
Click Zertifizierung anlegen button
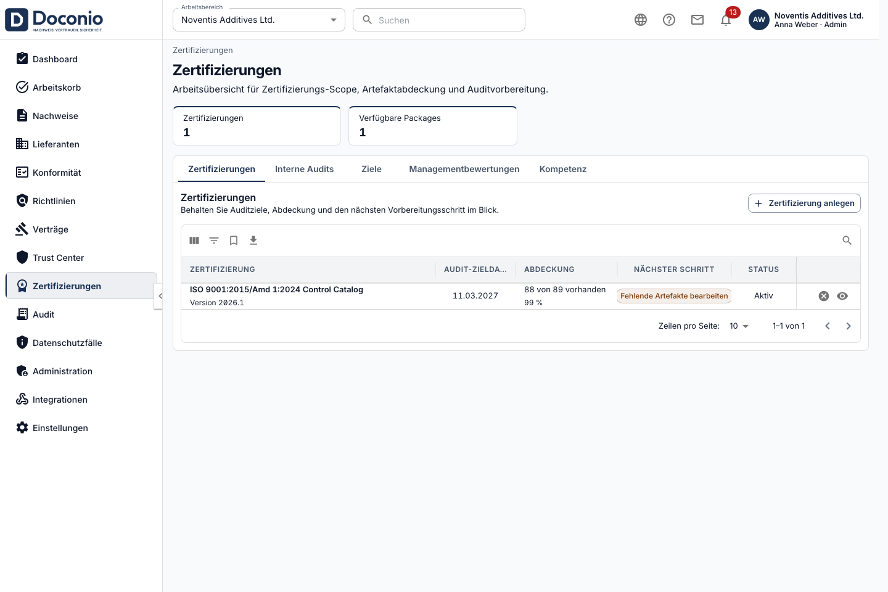804,203
